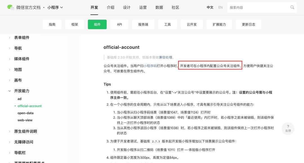Viewport: 304px width, 163px height.
Task: Focus the 搜索内容 search field
Action: pyautogui.click(x=259, y=8)
